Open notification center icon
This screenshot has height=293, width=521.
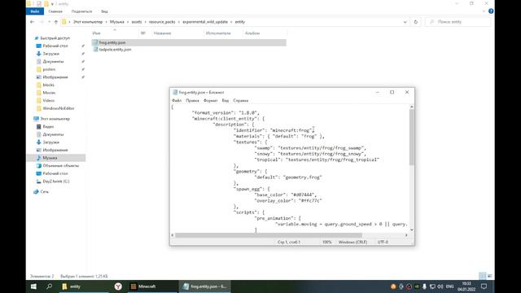(484, 286)
